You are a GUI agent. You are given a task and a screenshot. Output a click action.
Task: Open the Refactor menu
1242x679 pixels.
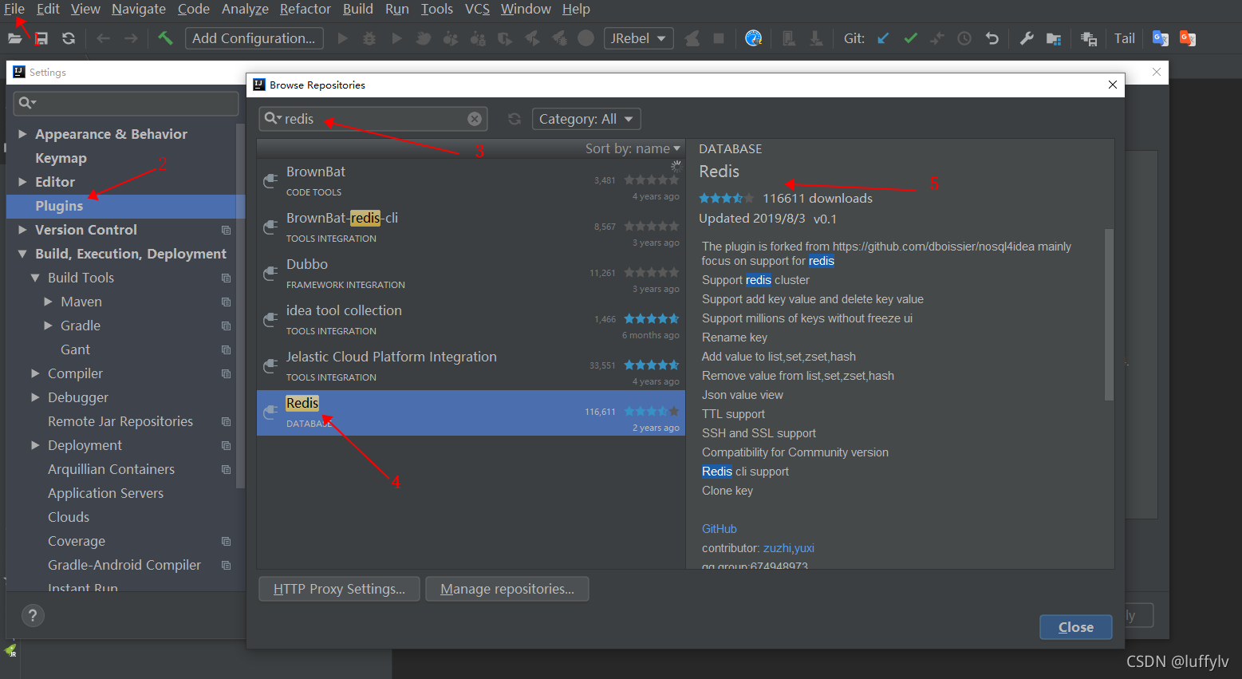(x=305, y=9)
